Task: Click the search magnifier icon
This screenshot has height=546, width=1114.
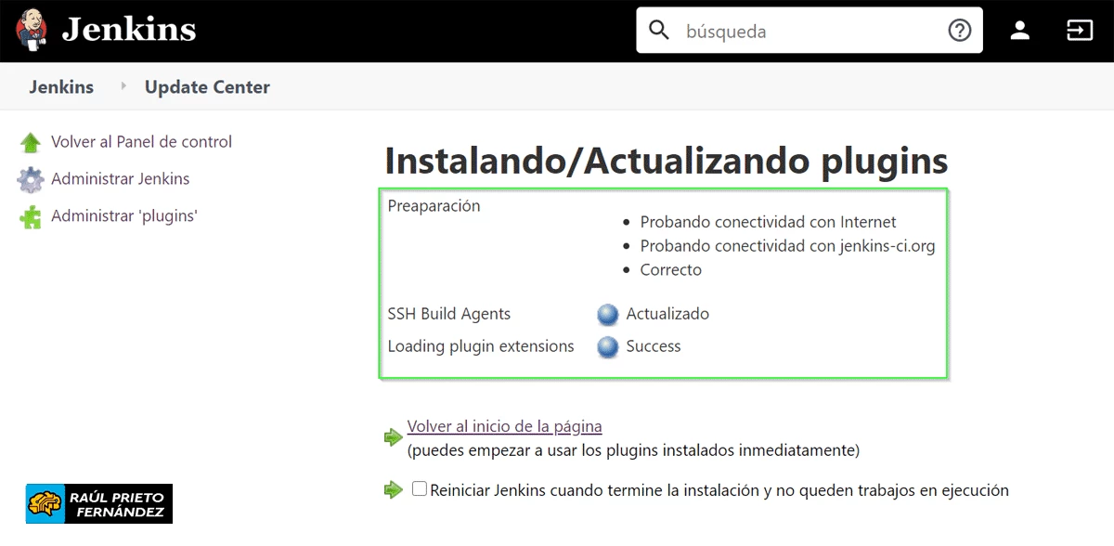Action: pyautogui.click(x=659, y=31)
